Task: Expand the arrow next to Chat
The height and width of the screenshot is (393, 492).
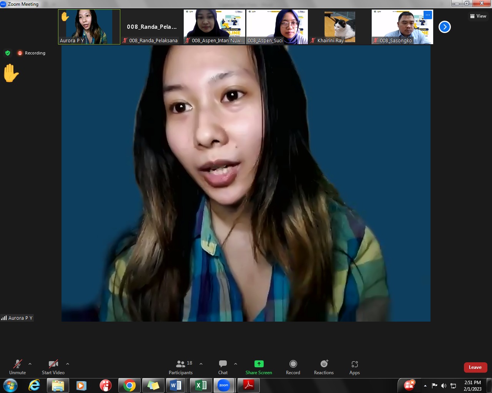Action: pos(236,364)
